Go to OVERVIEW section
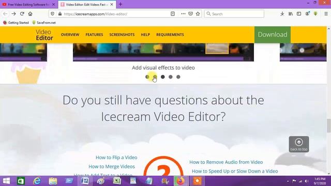 click(70, 35)
